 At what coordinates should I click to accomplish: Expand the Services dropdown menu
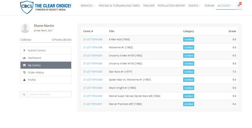tap(88, 5)
